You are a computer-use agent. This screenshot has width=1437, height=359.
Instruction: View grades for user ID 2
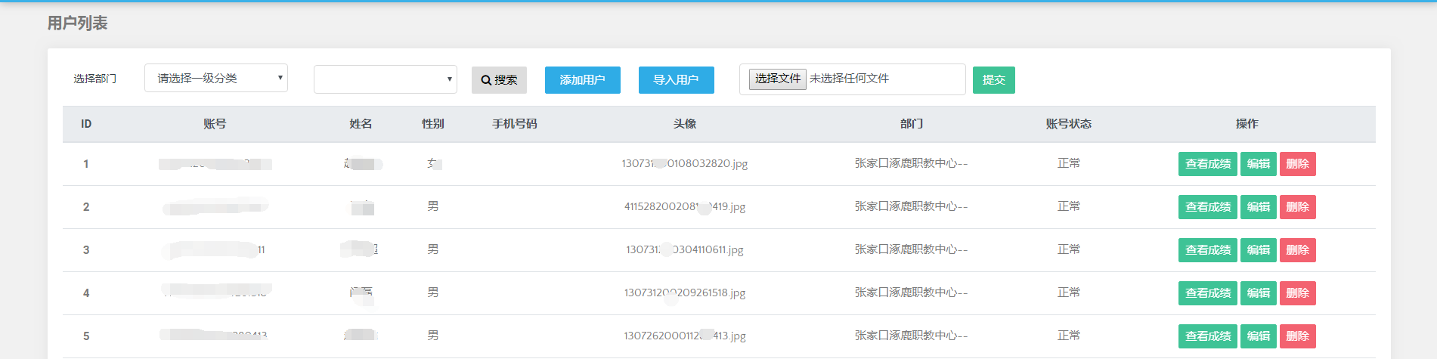tap(1207, 207)
